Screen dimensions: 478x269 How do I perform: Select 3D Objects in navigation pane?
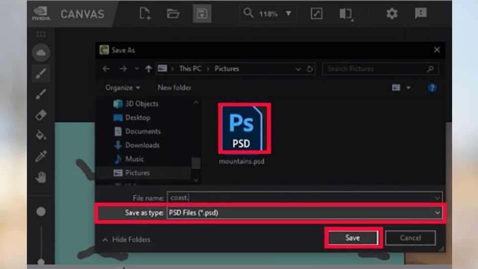click(x=135, y=104)
